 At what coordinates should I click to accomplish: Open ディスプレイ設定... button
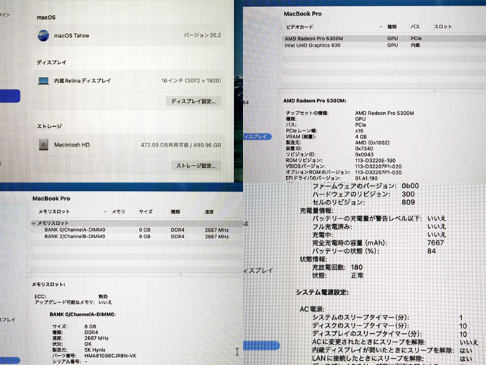click(192, 101)
